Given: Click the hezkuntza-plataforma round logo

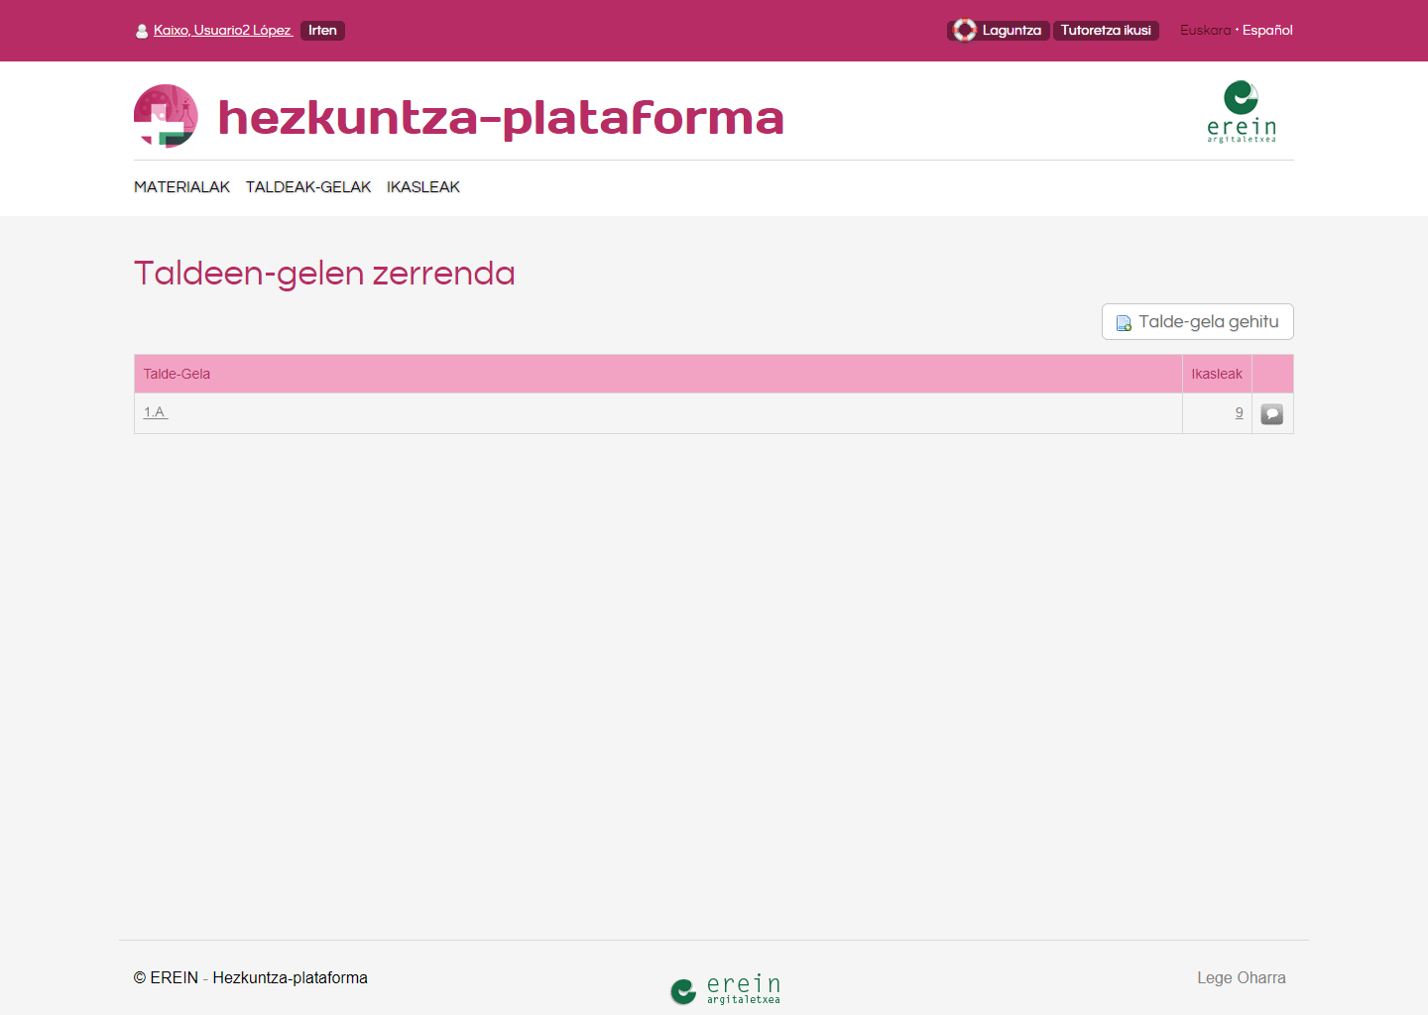Looking at the screenshot, I should point(166,116).
